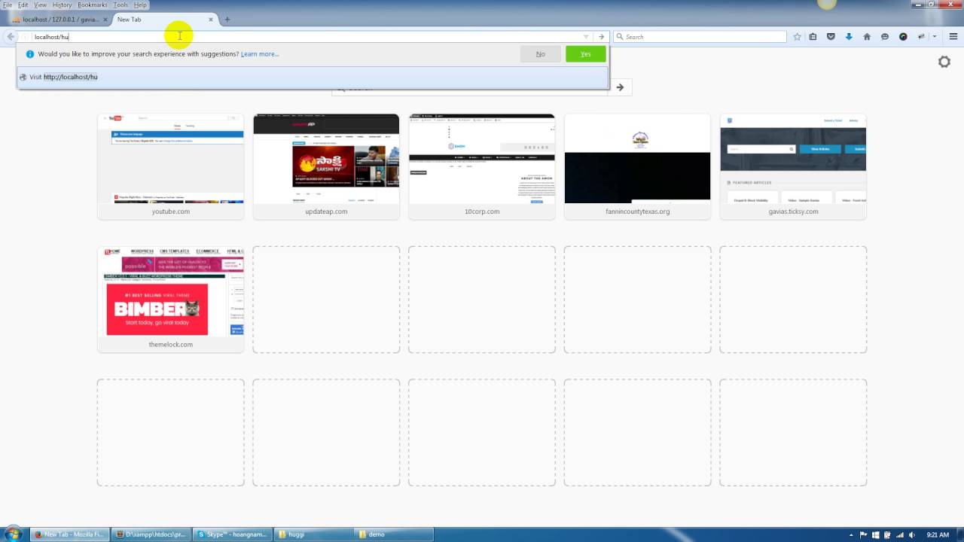Viewport: 964px width, 542px height.
Task: Submit new tab page search arrow
Action: [620, 87]
